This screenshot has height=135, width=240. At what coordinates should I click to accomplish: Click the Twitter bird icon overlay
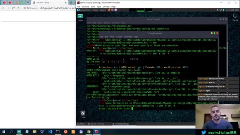point(203,132)
